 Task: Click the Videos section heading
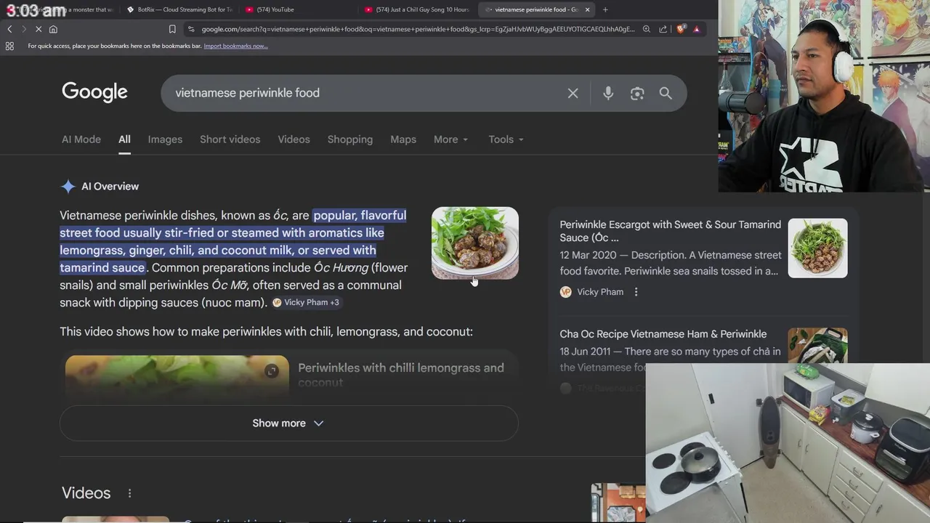pyautogui.click(x=86, y=493)
